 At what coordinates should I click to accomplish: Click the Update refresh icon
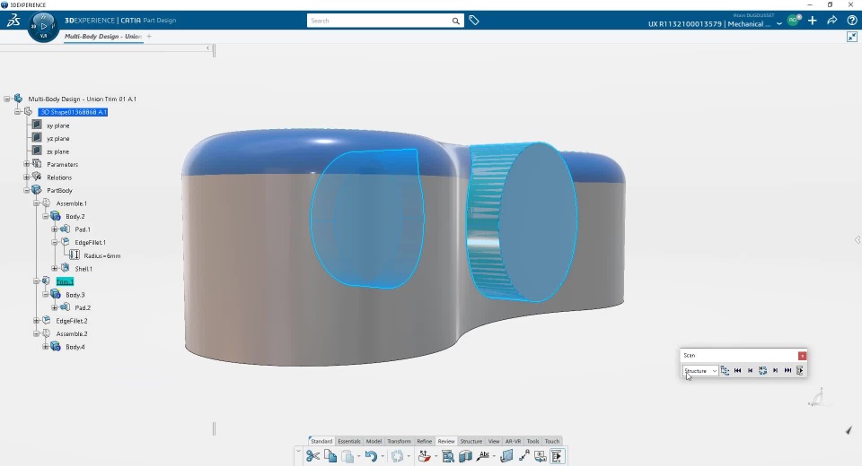397,456
